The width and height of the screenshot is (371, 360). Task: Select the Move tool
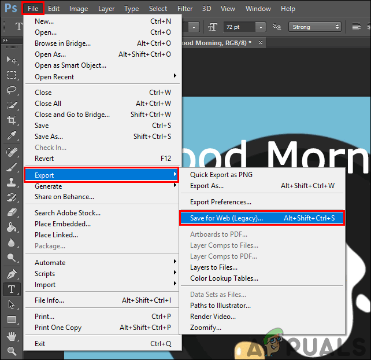point(12,60)
